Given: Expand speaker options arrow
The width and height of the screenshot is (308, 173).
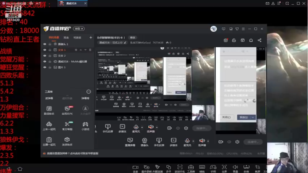Looking at the screenshot, I should (x=208, y=141).
